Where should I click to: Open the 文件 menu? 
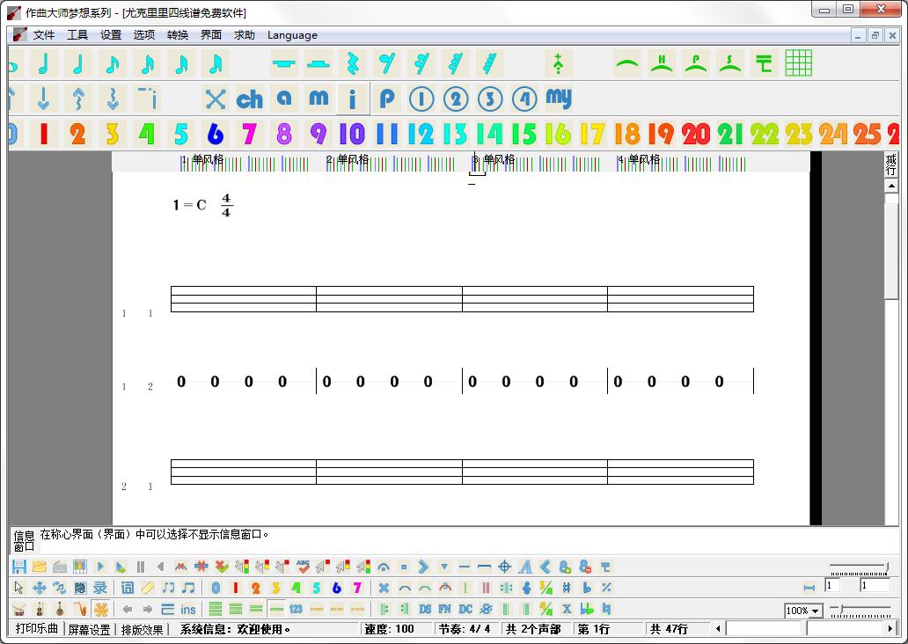point(43,35)
